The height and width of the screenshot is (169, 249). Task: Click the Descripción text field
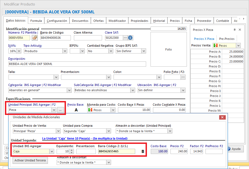click(x=77, y=64)
